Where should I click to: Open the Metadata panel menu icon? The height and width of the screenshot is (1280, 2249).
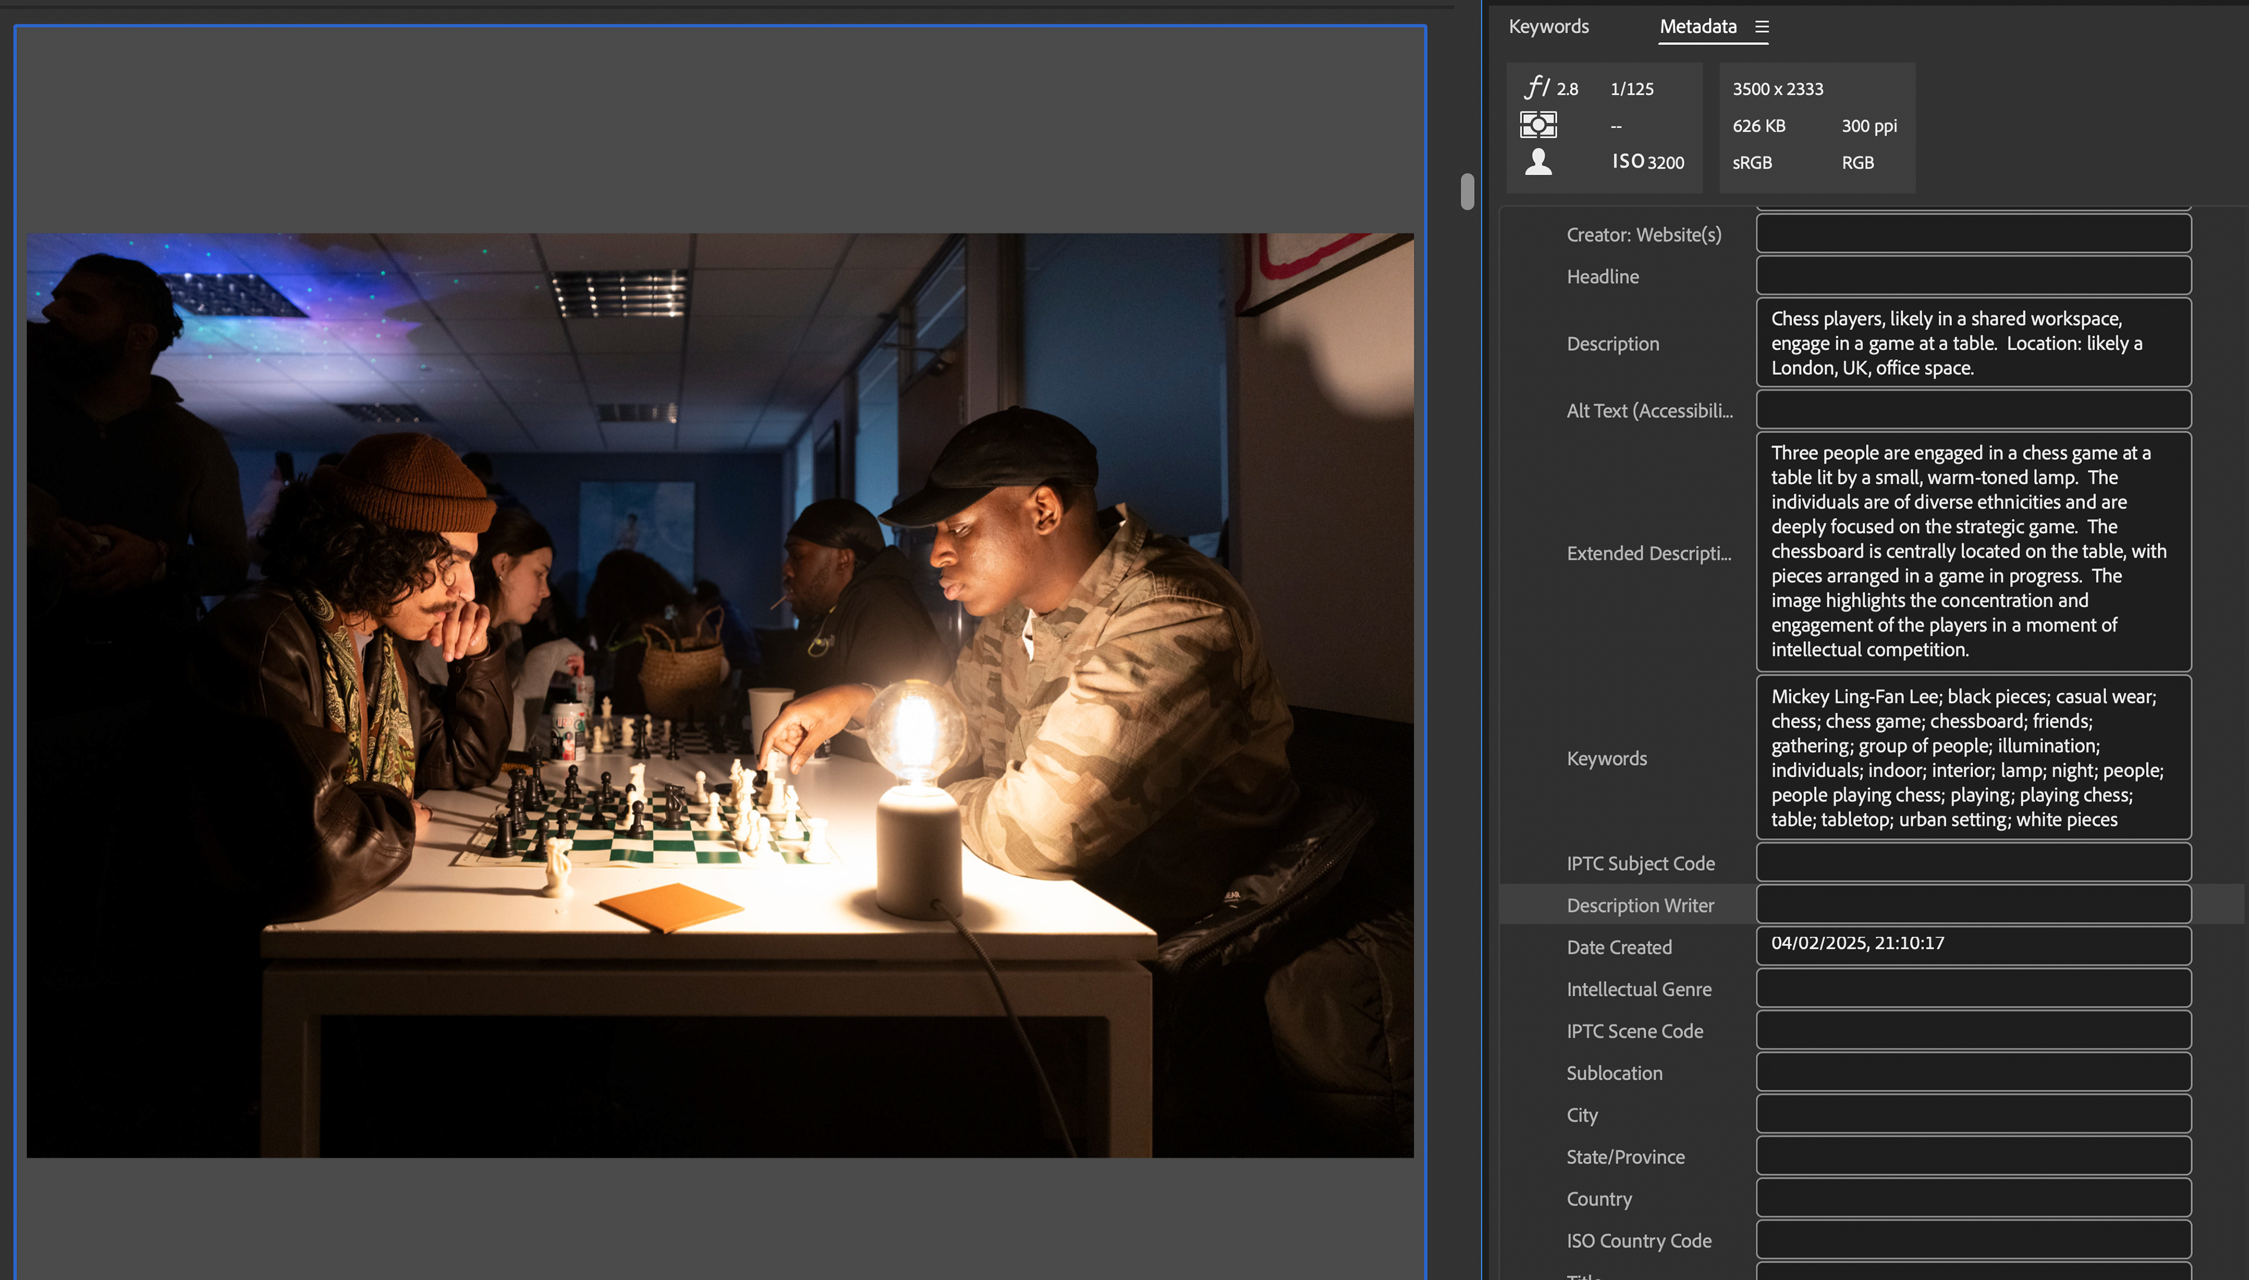(x=1762, y=28)
